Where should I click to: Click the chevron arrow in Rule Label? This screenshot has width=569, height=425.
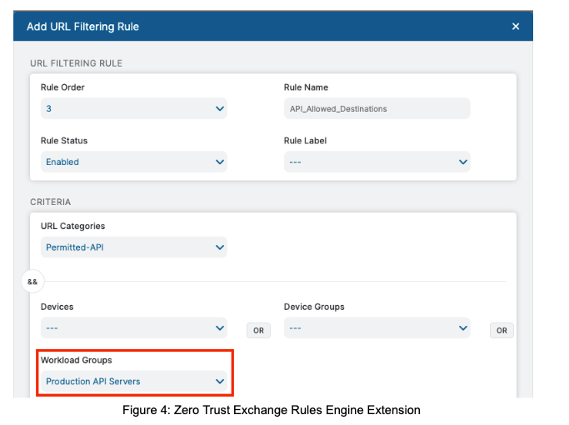[x=463, y=162]
